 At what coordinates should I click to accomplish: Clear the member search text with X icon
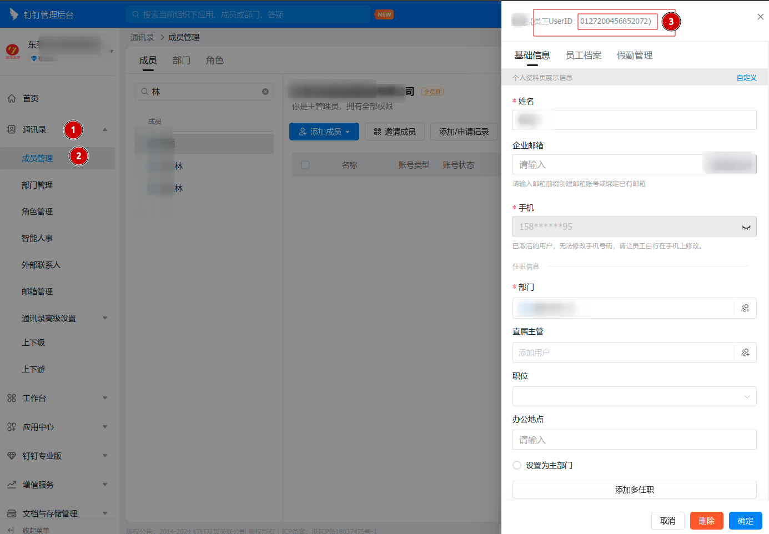pos(265,92)
